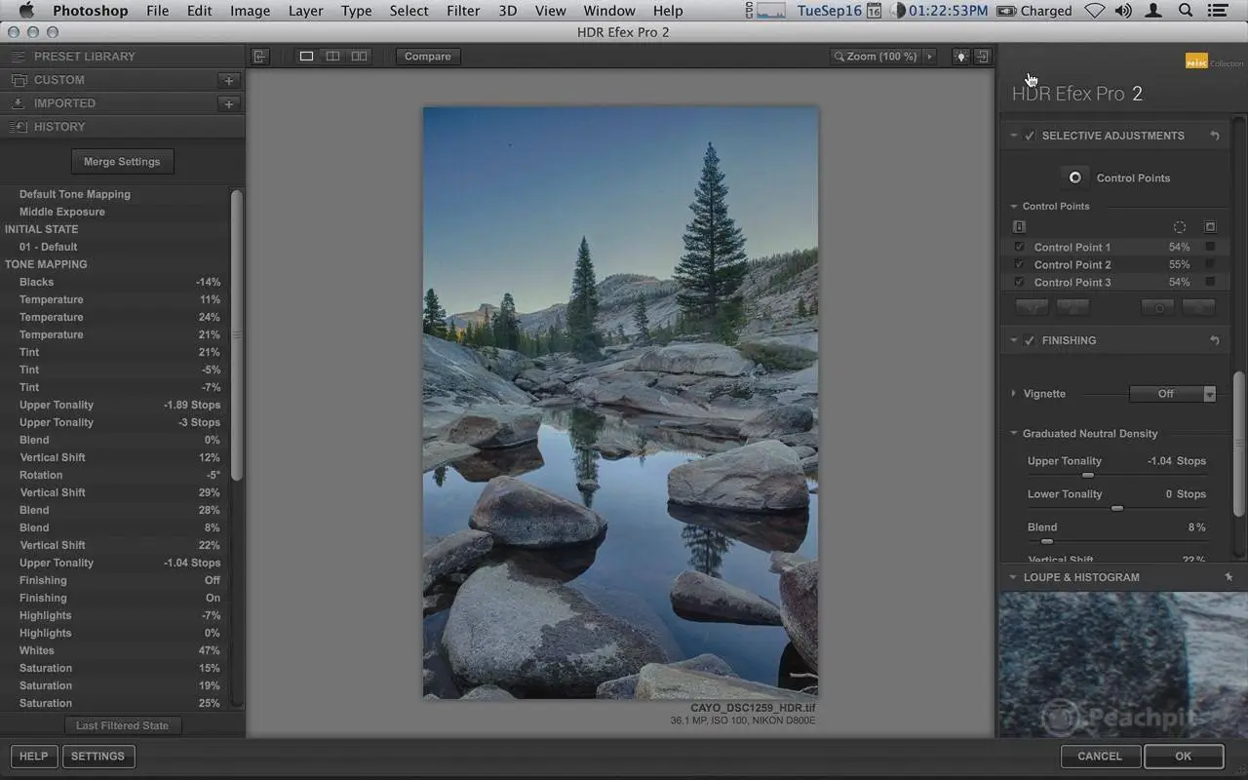
Task: Uncheck Control Point 2 checkbox
Action: click(1019, 264)
